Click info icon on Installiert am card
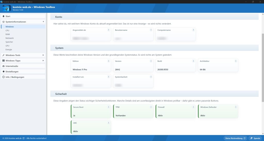Image resolution: width=264 pixels, height=141 pixels. tap(109, 77)
